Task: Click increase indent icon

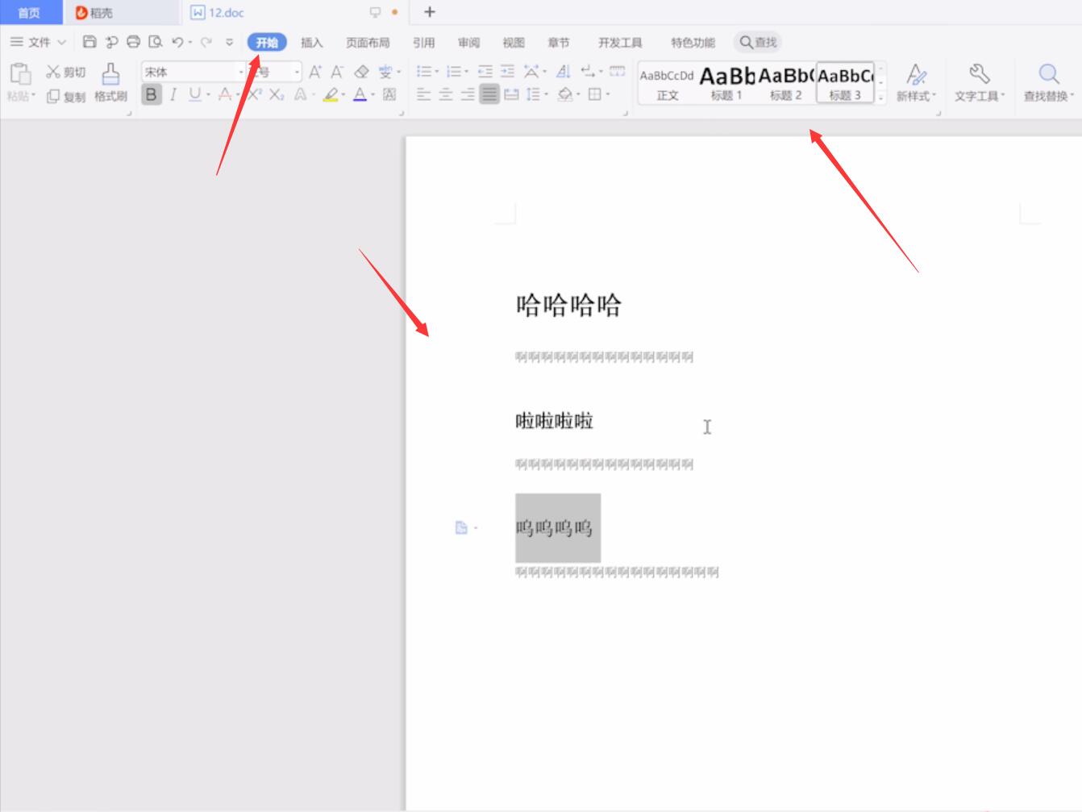Action: (507, 72)
